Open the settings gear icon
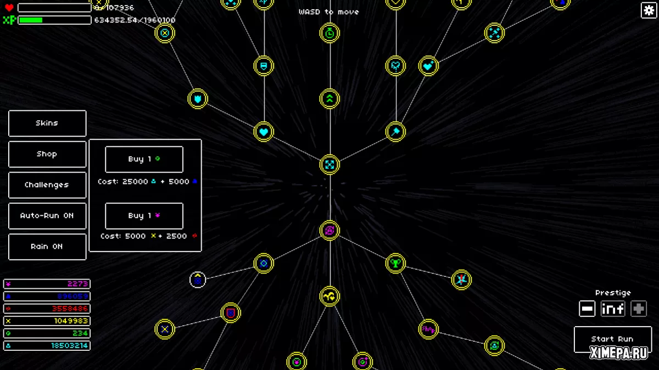 point(649,10)
